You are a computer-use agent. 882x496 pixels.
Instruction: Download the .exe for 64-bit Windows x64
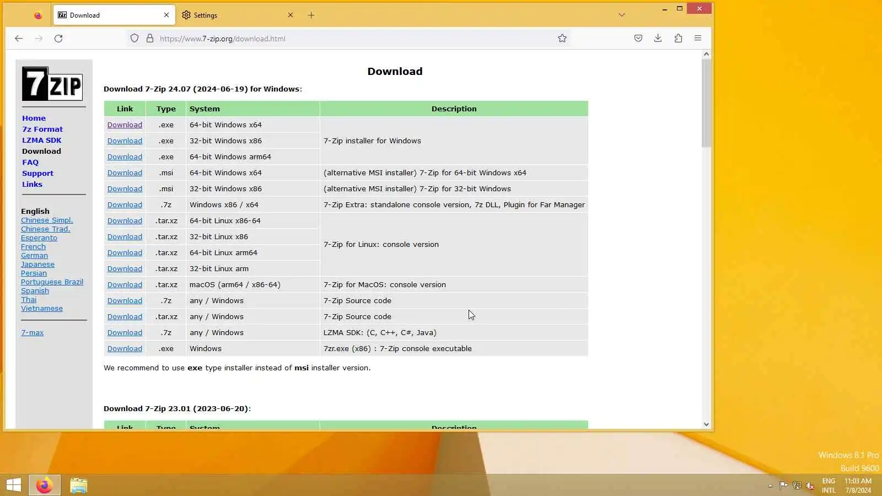[x=125, y=125]
